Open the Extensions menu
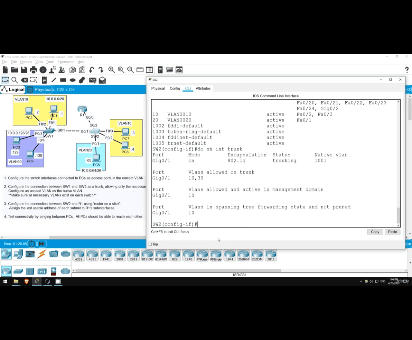412x340 pixels. [x=66, y=62]
